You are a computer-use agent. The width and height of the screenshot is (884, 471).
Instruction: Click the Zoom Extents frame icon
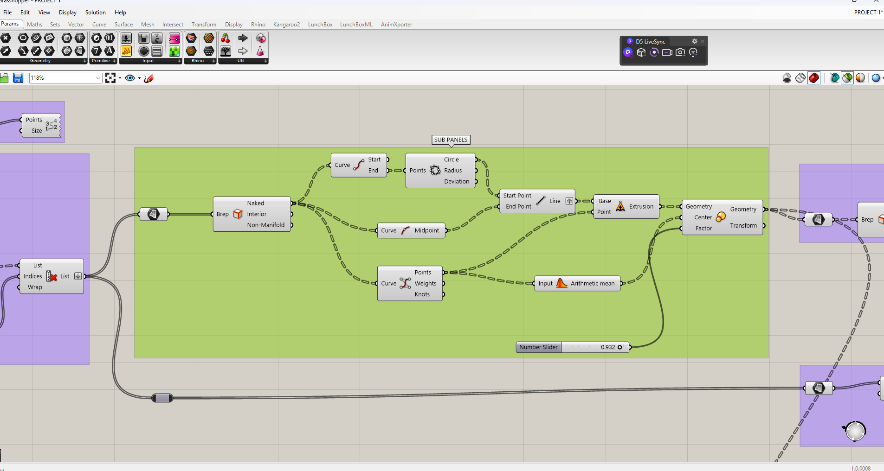coord(110,78)
